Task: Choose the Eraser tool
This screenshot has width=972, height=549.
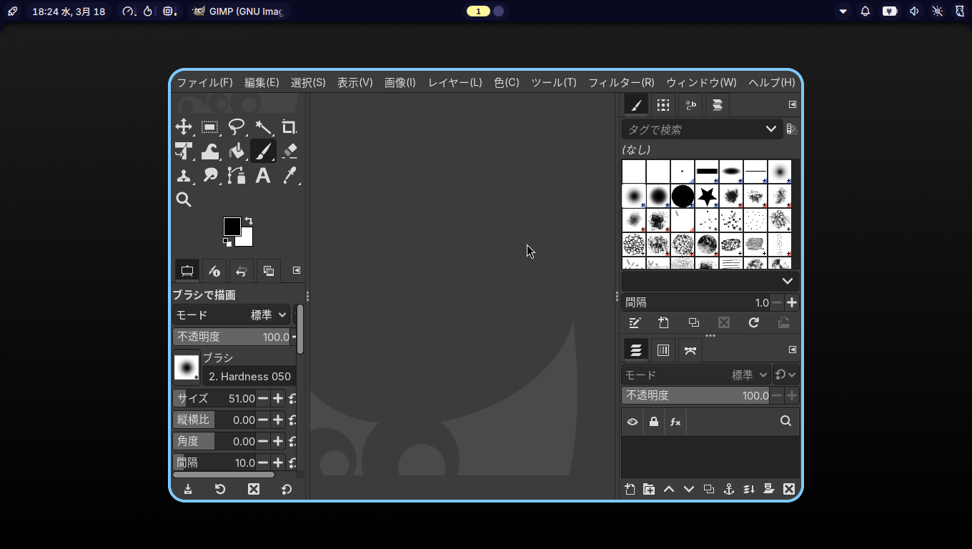Action: click(x=289, y=152)
